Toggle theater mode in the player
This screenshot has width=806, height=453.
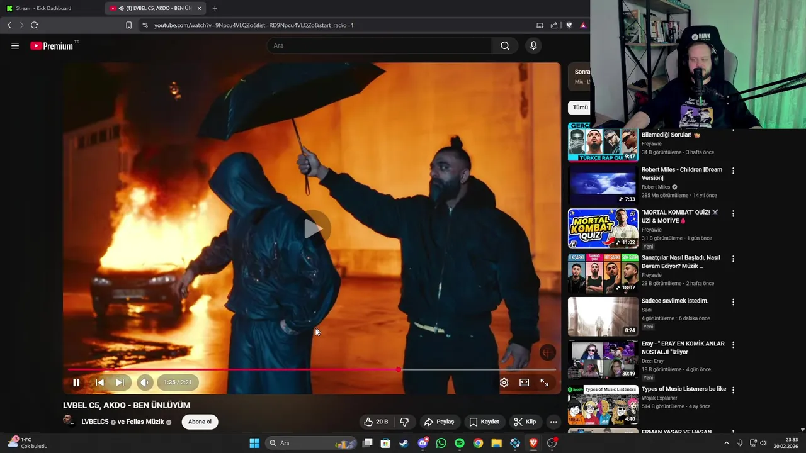click(524, 383)
